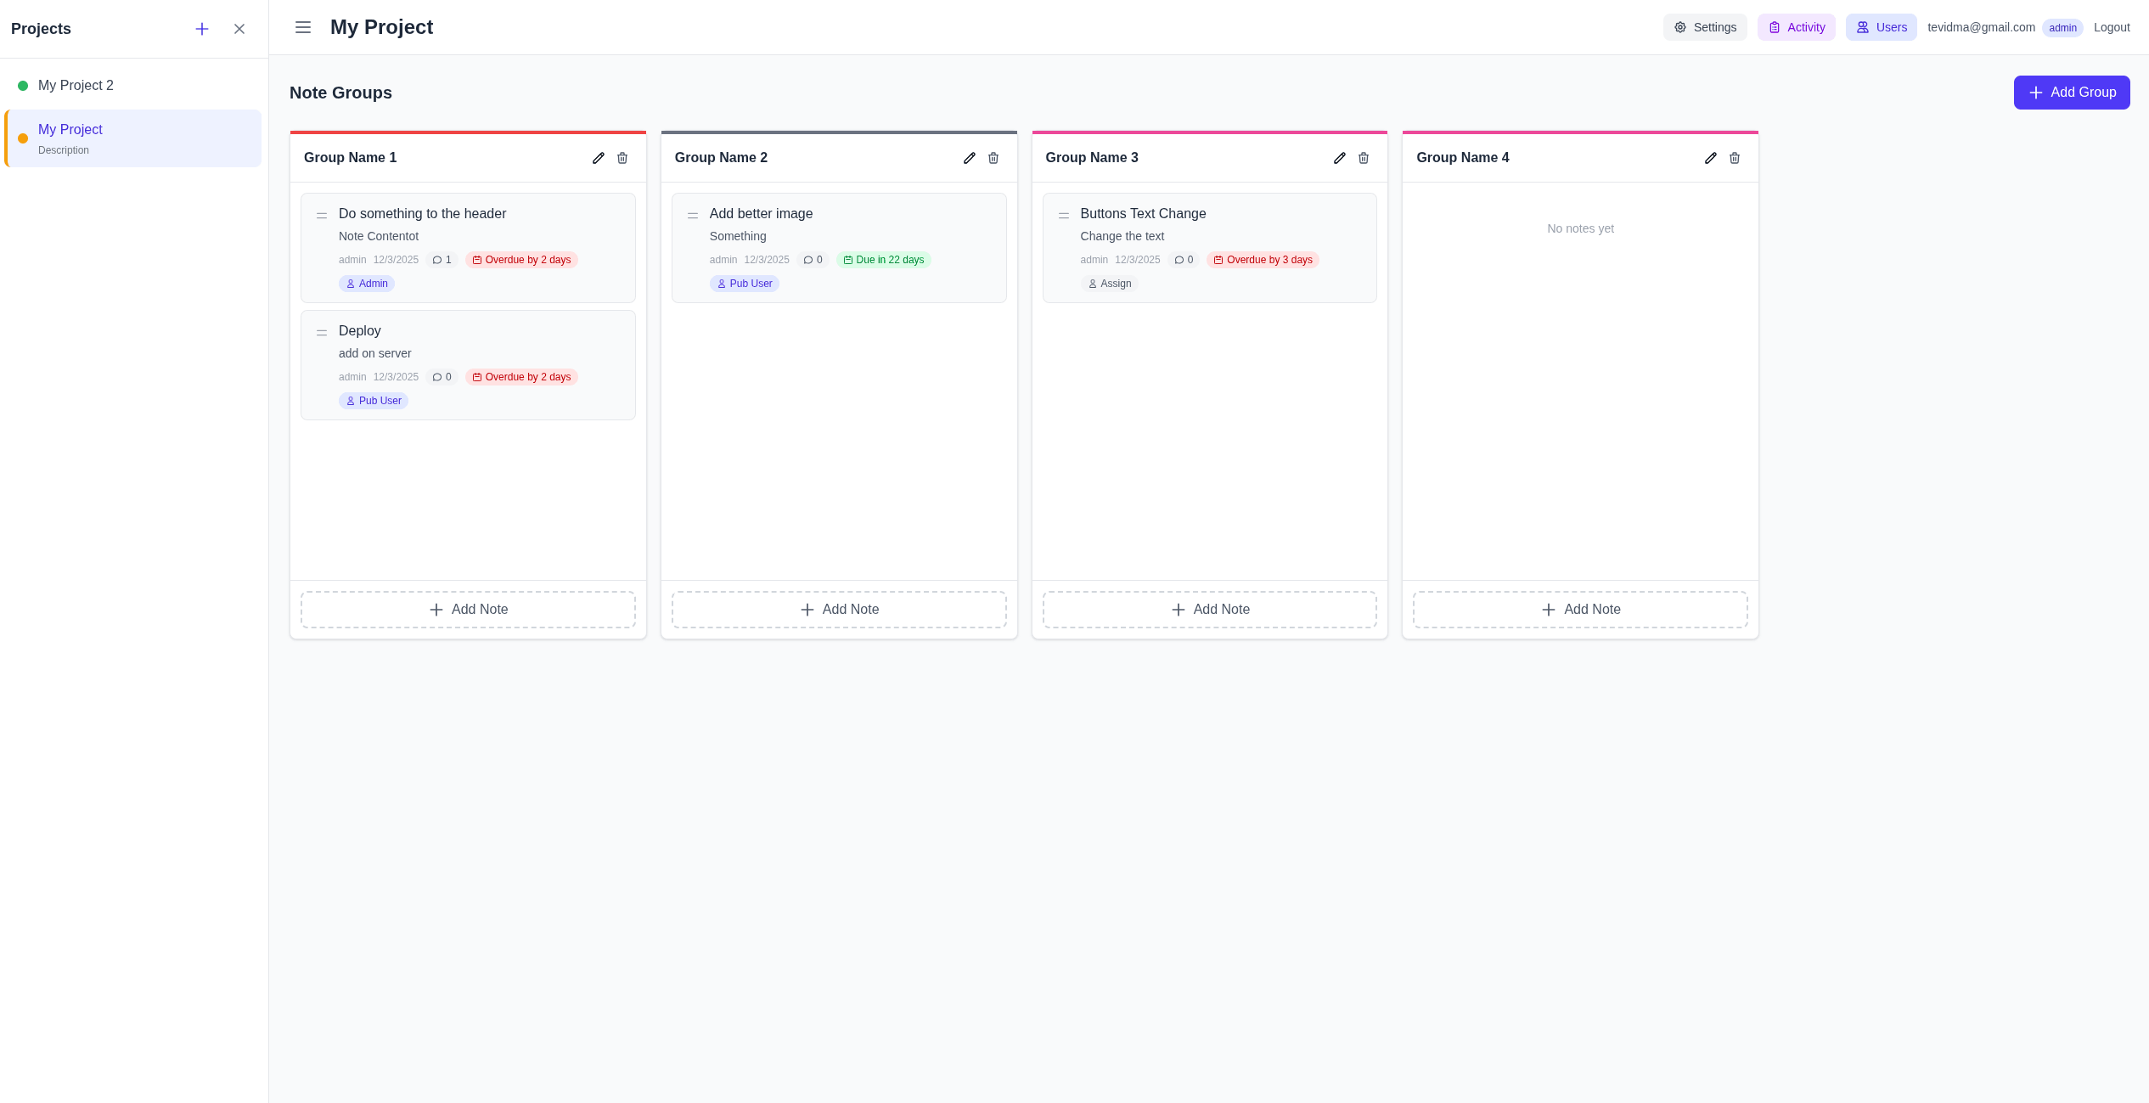
Task: Collapse the Projects sidebar with the X icon
Action: point(239,28)
